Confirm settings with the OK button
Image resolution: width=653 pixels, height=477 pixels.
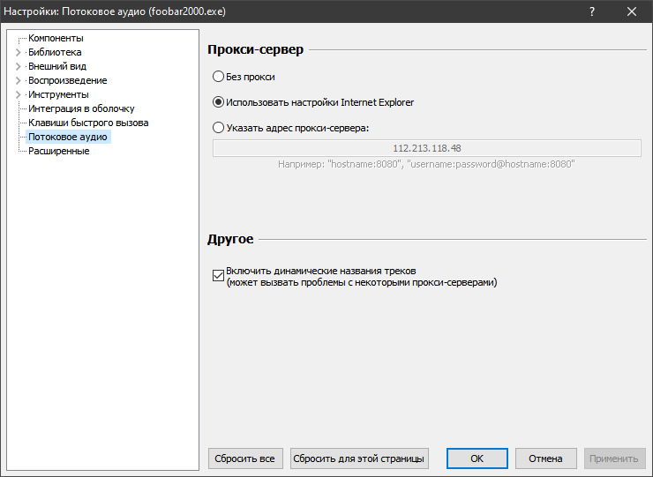coord(477,458)
